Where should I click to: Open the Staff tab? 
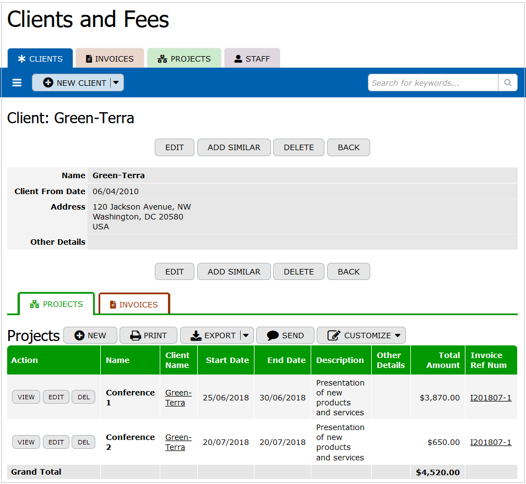tap(252, 59)
